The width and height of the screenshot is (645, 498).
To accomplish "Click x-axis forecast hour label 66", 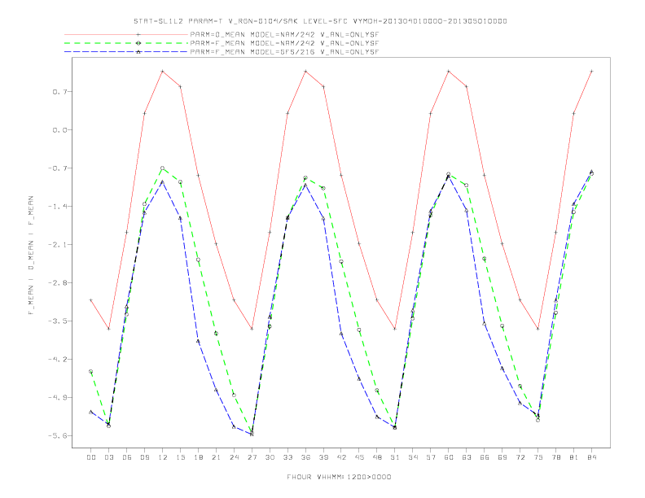I will click(x=485, y=457).
